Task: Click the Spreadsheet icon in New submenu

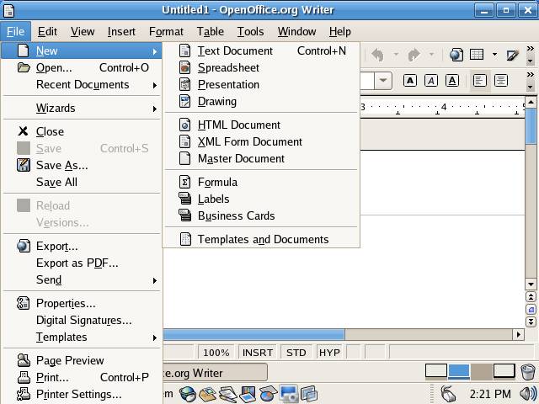Action: (185, 67)
